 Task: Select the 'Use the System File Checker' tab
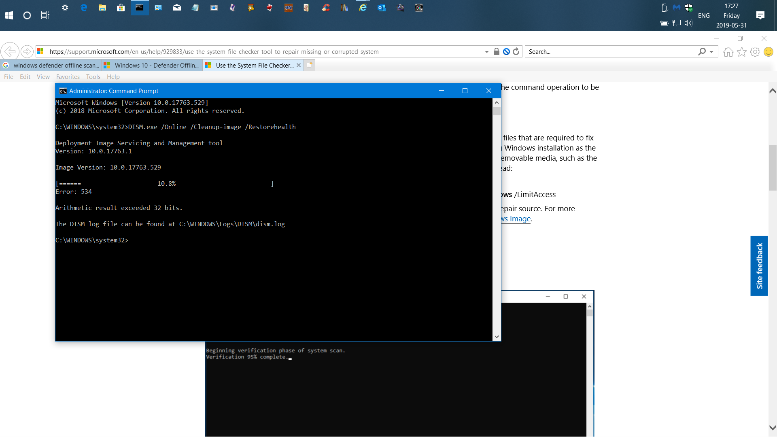(253, 65)
